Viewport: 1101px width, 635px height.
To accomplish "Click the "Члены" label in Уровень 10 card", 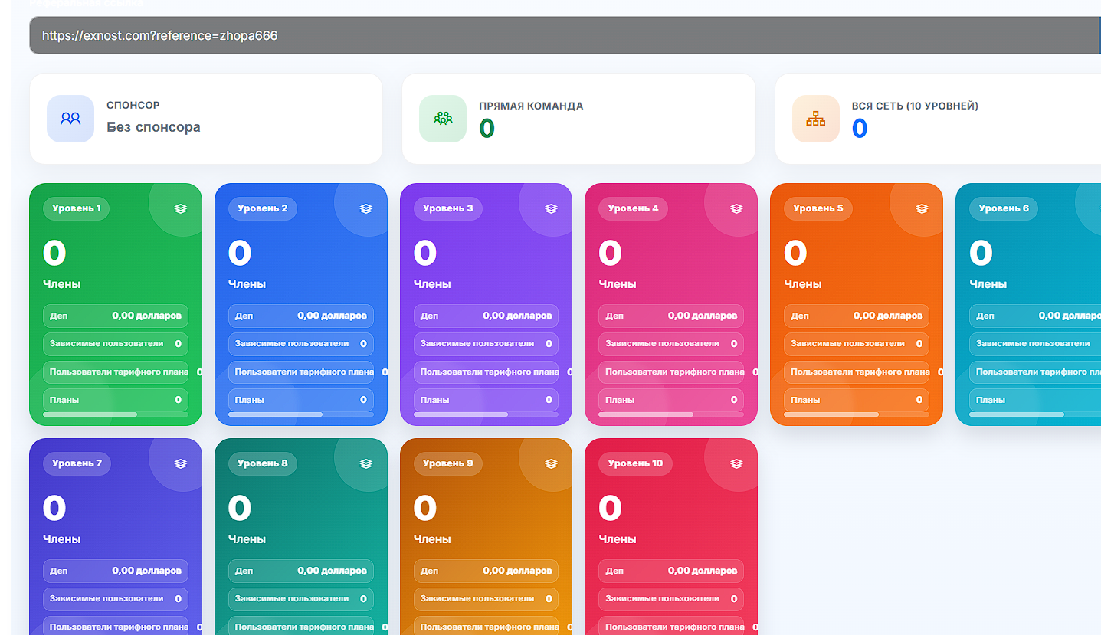I will click(618, 539).
